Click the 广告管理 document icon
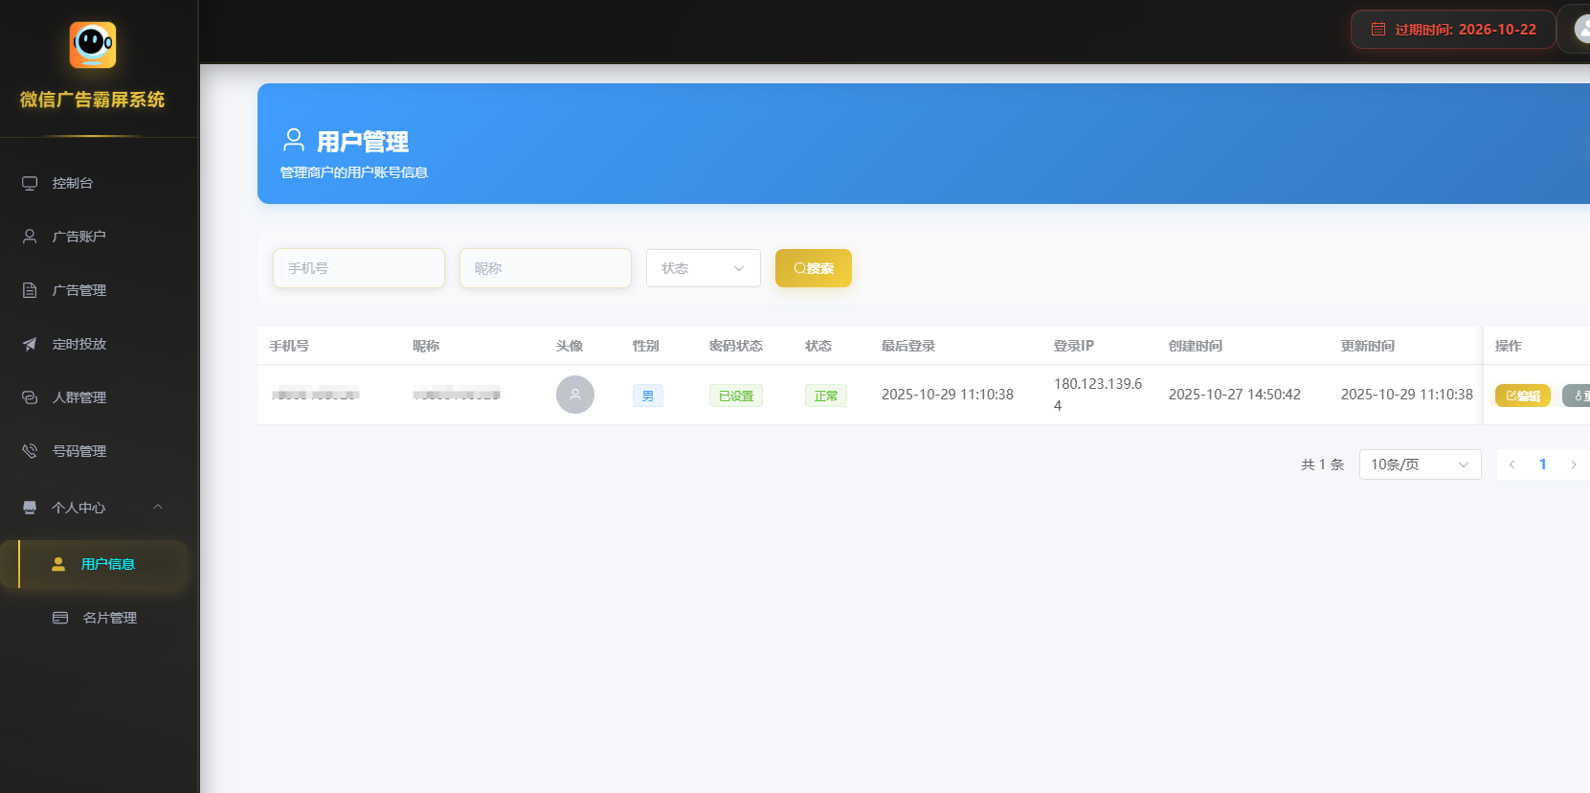Screen dimensions: 1590x793 [x=30, y=290]
